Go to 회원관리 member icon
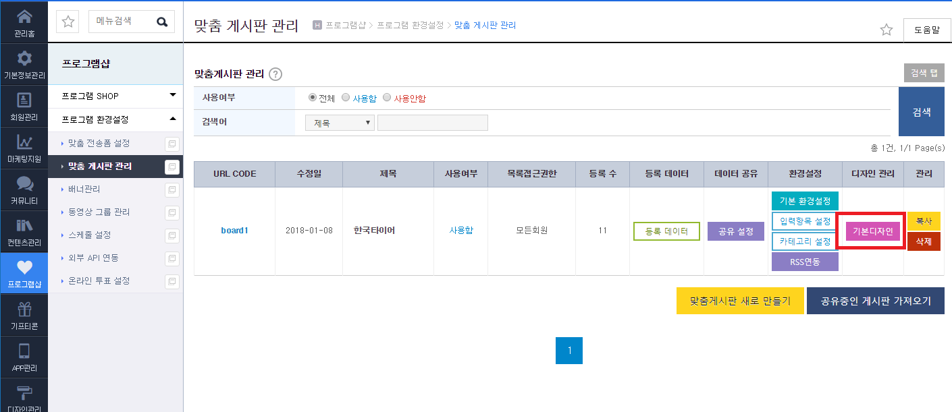 click(x=24, y=100)
